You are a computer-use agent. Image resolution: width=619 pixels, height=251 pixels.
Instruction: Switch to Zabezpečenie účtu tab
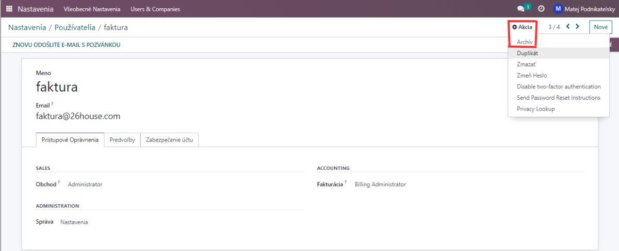point(169,140)
